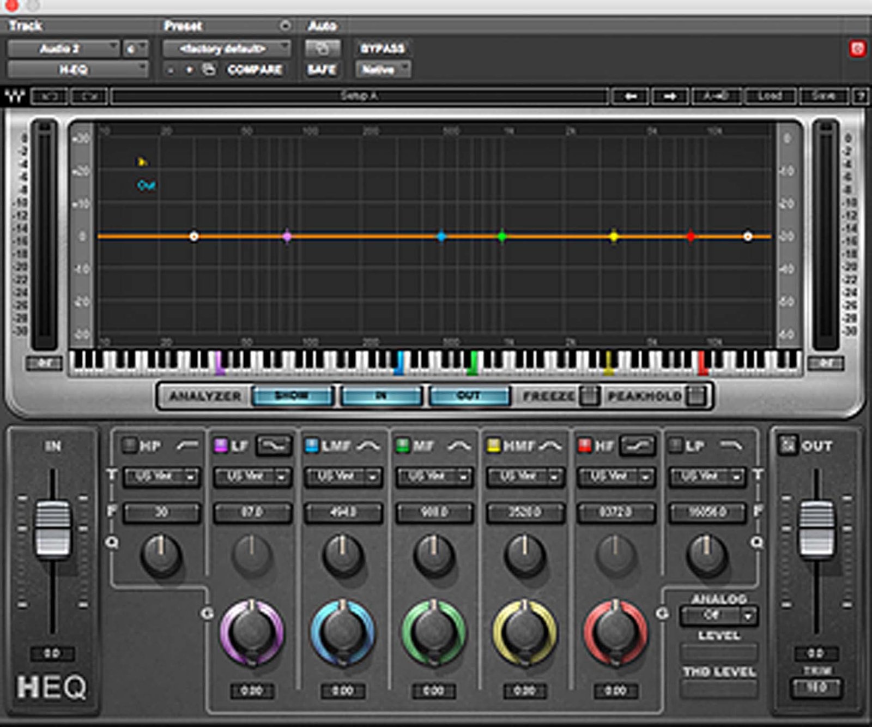Open the LMF band EQ type dropdown
Viewport: 872px width, 727px height.
point(343,477)
